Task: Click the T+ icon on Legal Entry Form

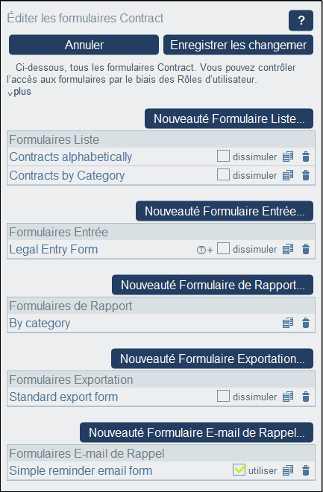Action: (x=204, y=250)
